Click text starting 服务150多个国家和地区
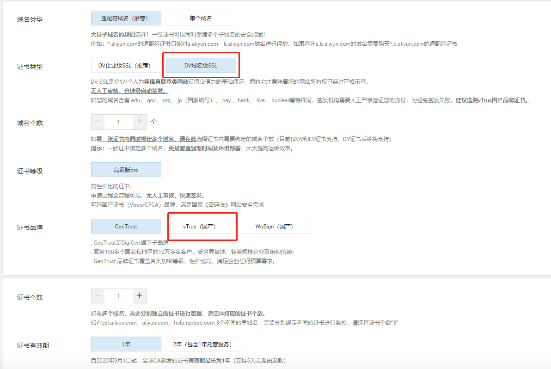The image size is (551, 369). tap(193, 252)
